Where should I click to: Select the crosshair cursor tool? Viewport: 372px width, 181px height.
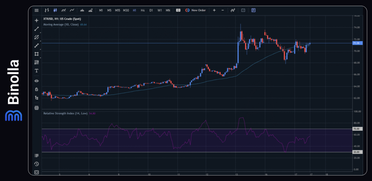36,20
